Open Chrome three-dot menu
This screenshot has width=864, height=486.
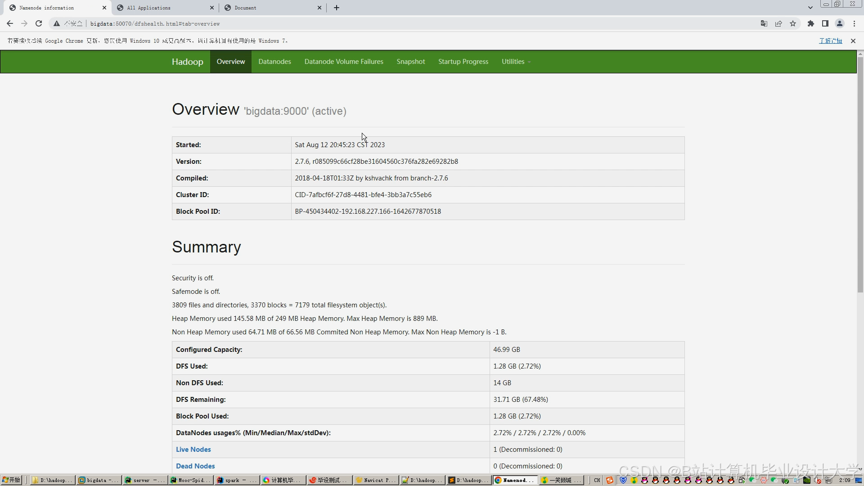coord(854,23)
